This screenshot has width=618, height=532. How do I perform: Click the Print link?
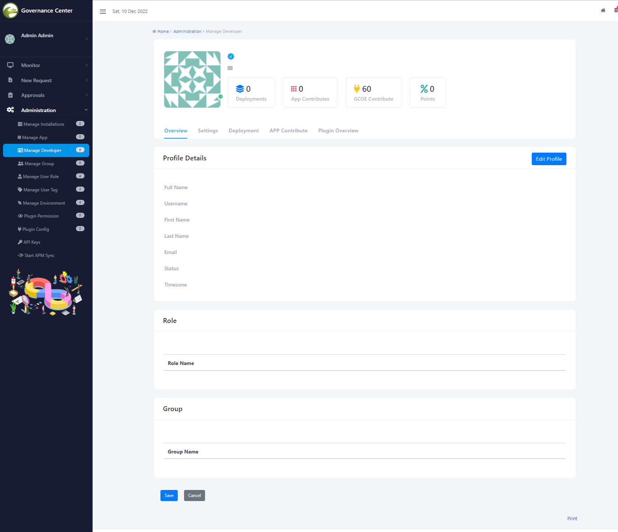pos(572,519)
